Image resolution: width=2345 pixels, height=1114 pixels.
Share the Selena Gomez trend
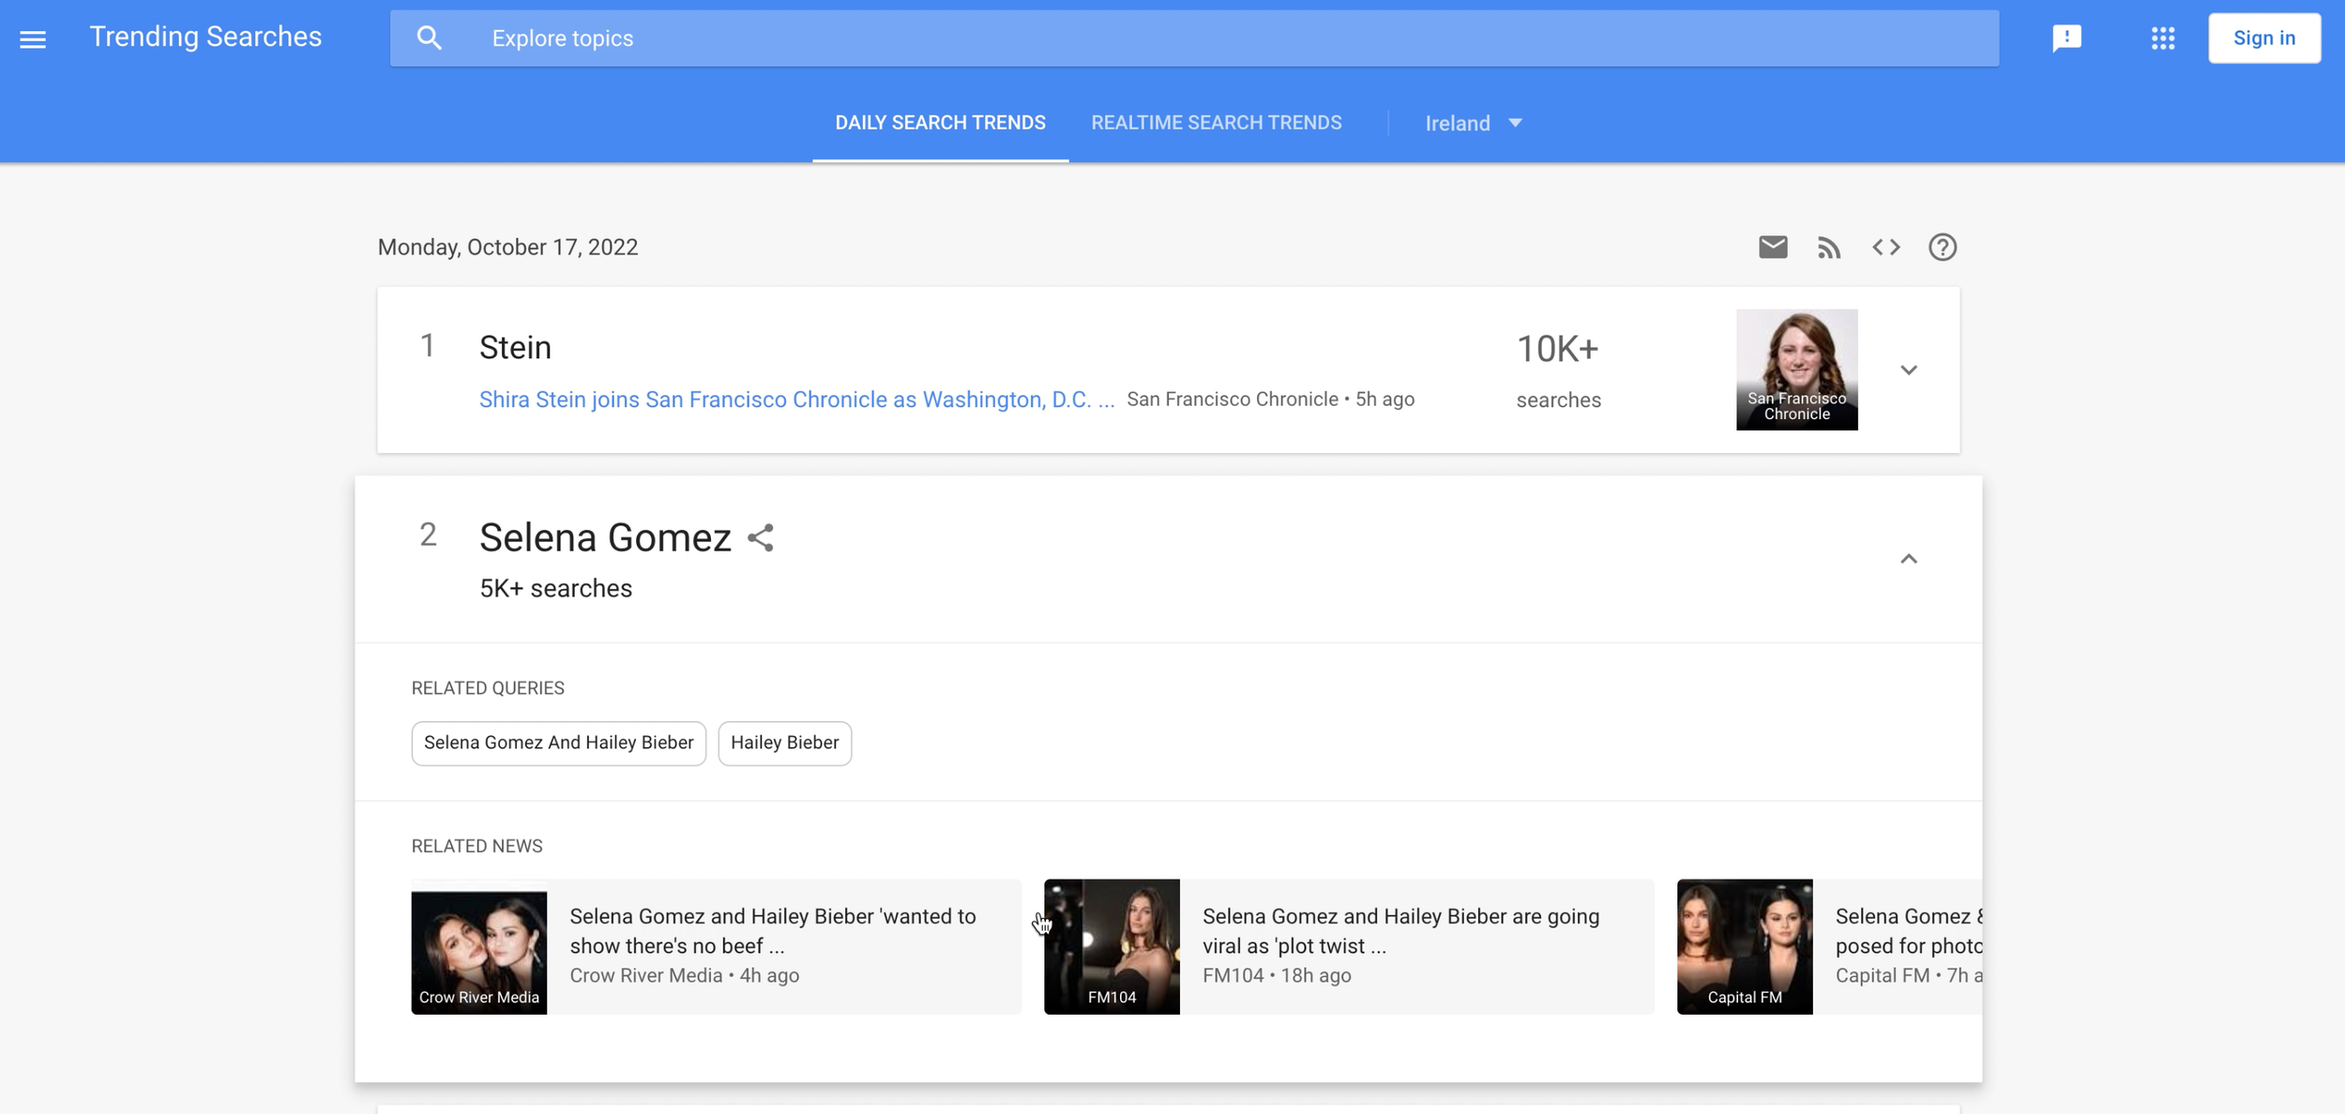tap(760, 537)
